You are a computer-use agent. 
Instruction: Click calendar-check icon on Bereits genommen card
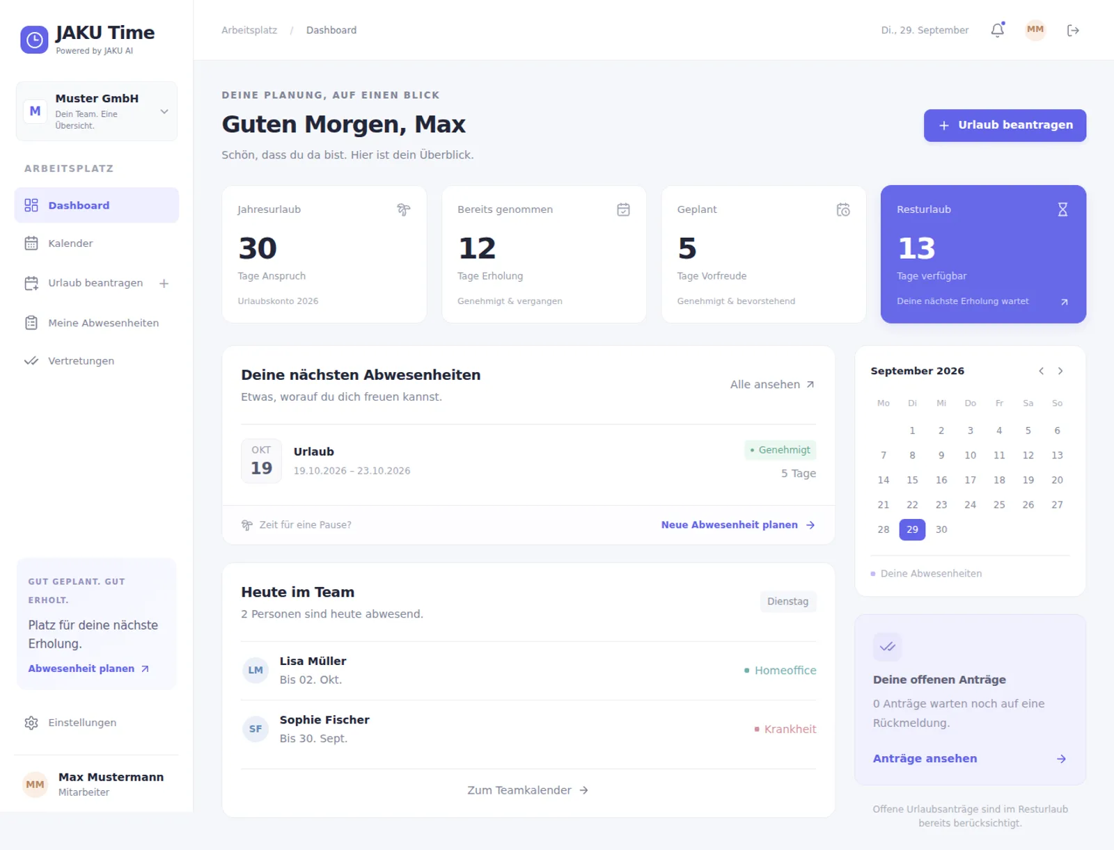[623, 209]
